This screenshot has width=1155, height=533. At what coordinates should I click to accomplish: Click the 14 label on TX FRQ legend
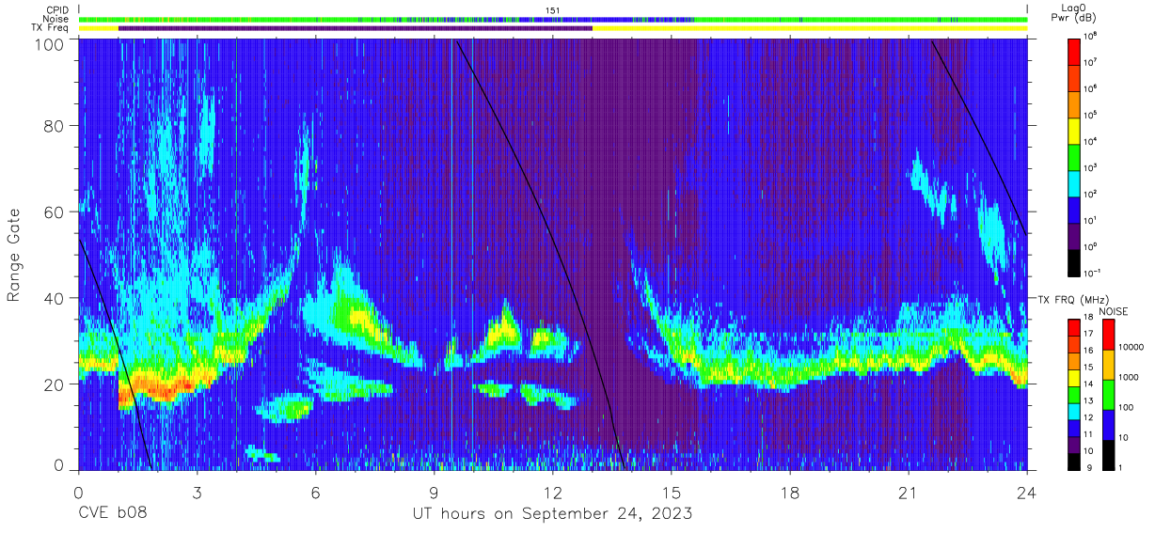point(1088,385)
